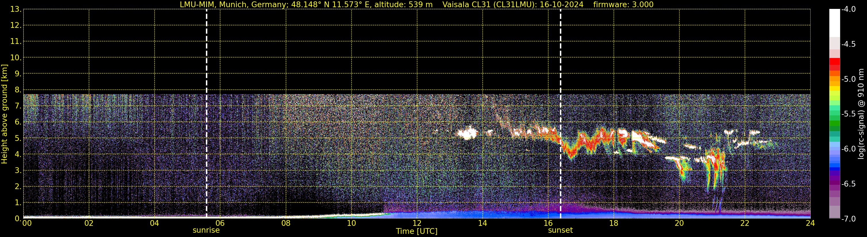Click the '9.' height-axis tick label
The height and width of the screenshot is (237, 867).
click(x=18, y=74)
